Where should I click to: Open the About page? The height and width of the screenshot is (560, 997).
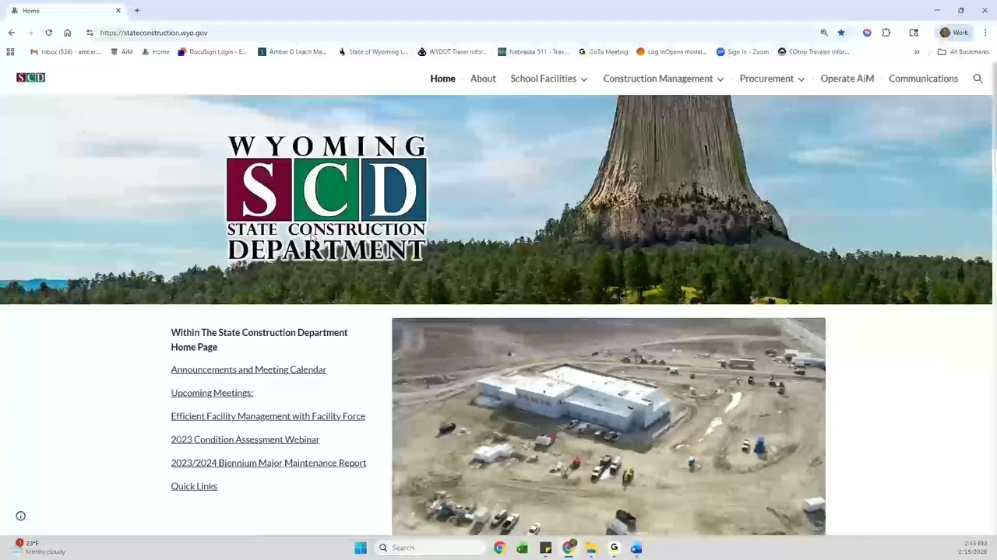coord(483,79)
